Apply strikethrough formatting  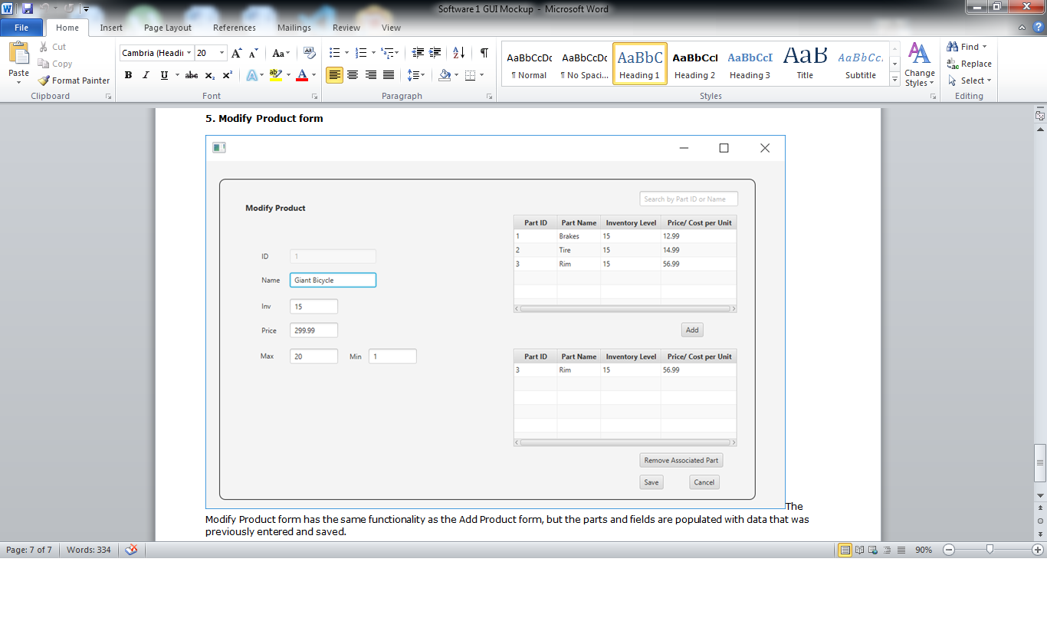(191, 75)
